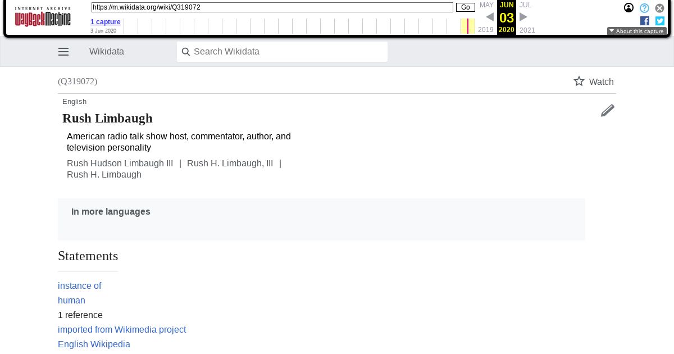Image resolution: width=674 pixels, height=354 pixels.
Task: Share capture on Twitter
Action: pos(660,21)
